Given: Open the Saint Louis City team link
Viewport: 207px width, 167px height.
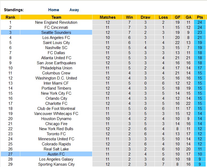Looking at the screenshot, I should click(56, 43).
